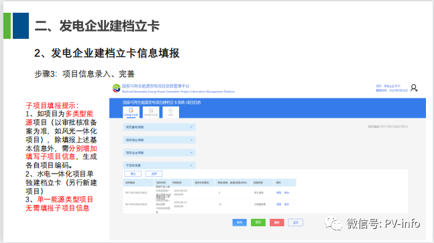Open the user account icon
This screenshot has width=434, height=243.
coord(414,88)
